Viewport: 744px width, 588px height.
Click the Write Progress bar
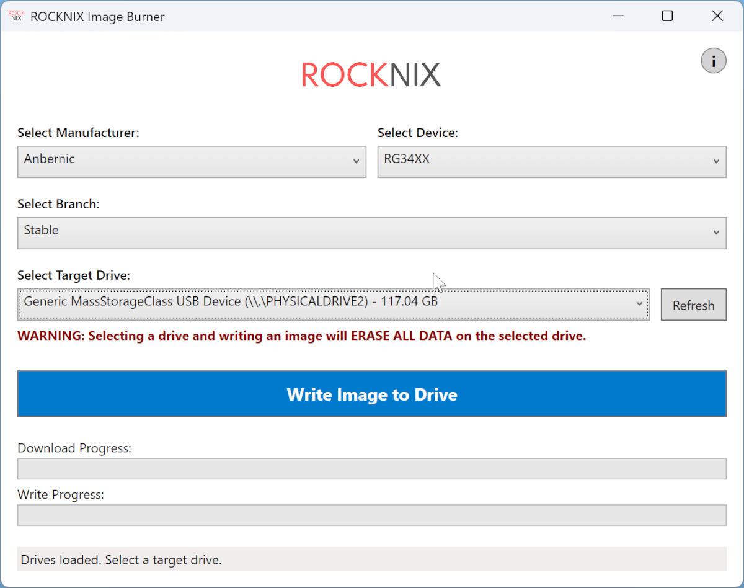pyautogui.click(x=372, y=515)
